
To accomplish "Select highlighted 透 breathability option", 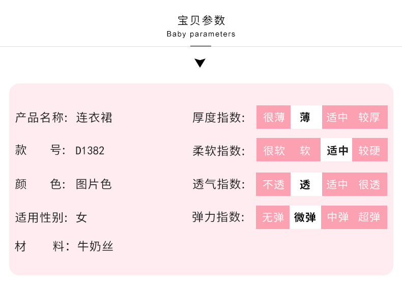I will click(305, 185).
